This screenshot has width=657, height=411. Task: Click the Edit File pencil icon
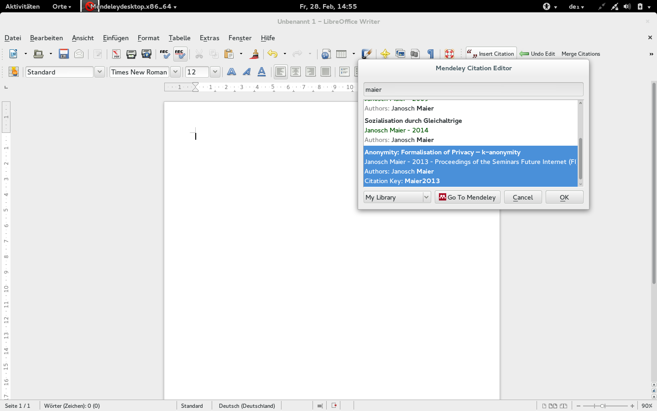98,54
